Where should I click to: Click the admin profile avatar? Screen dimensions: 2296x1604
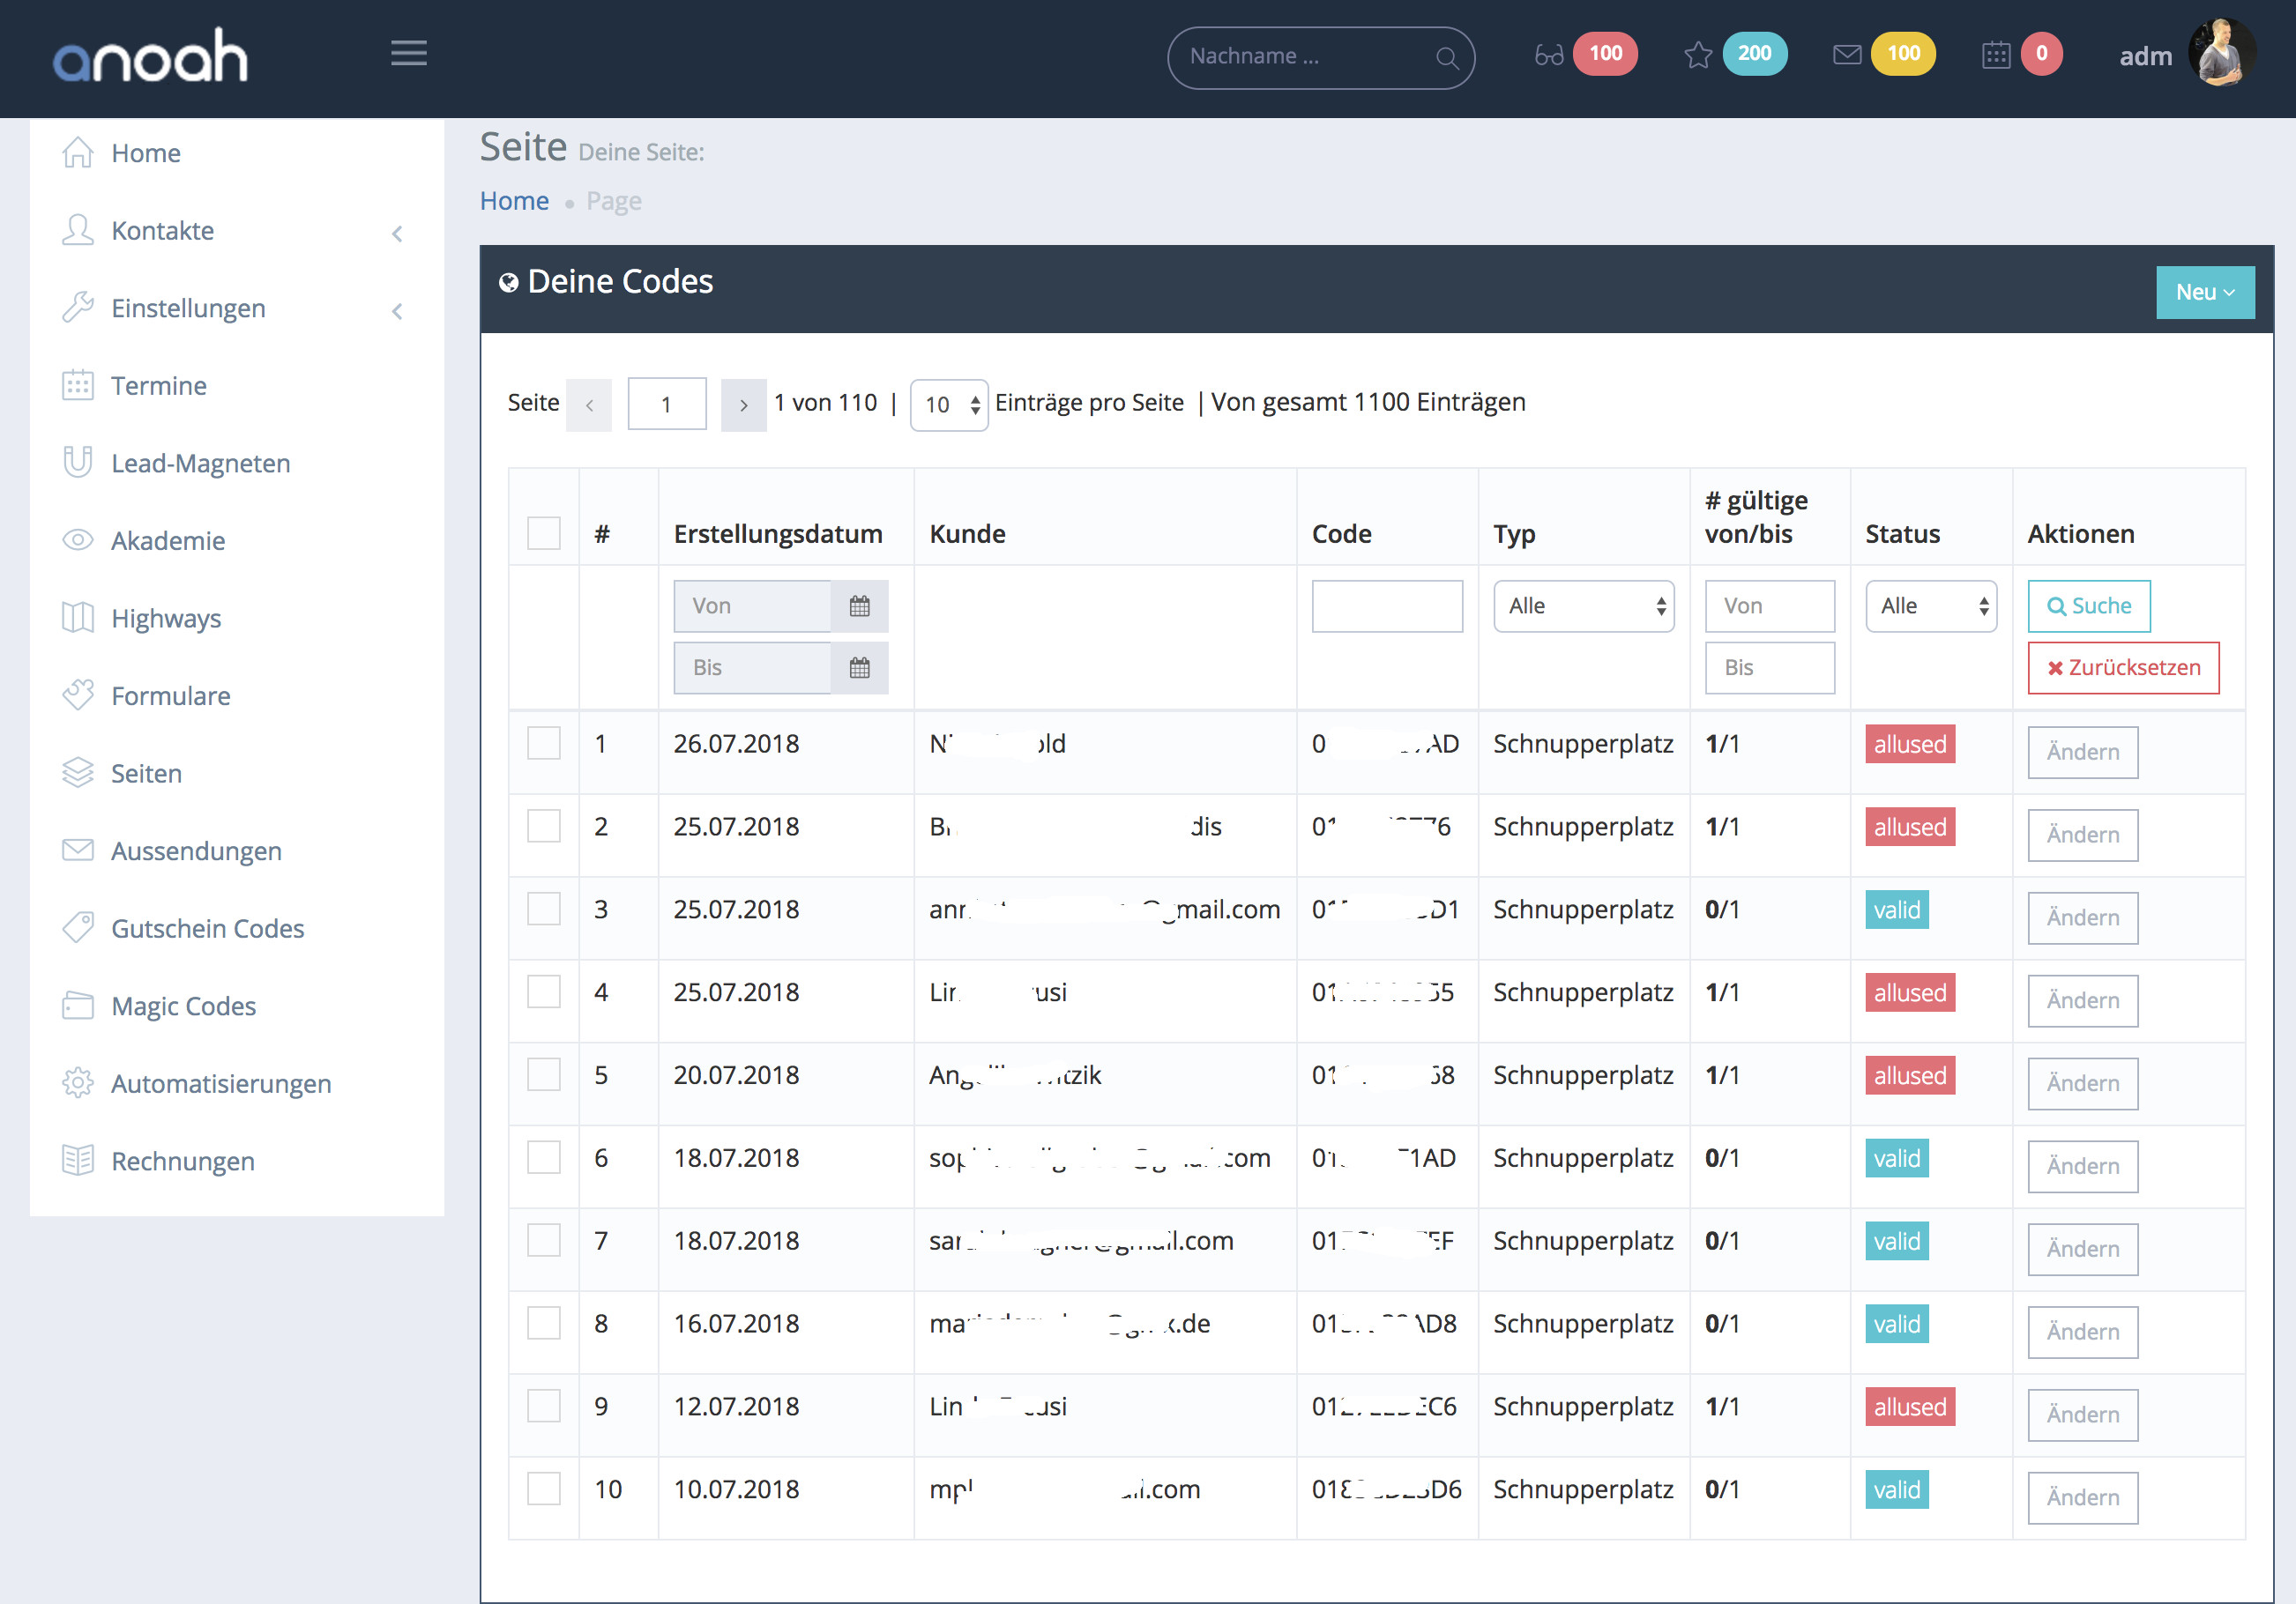pos(2221,54)
